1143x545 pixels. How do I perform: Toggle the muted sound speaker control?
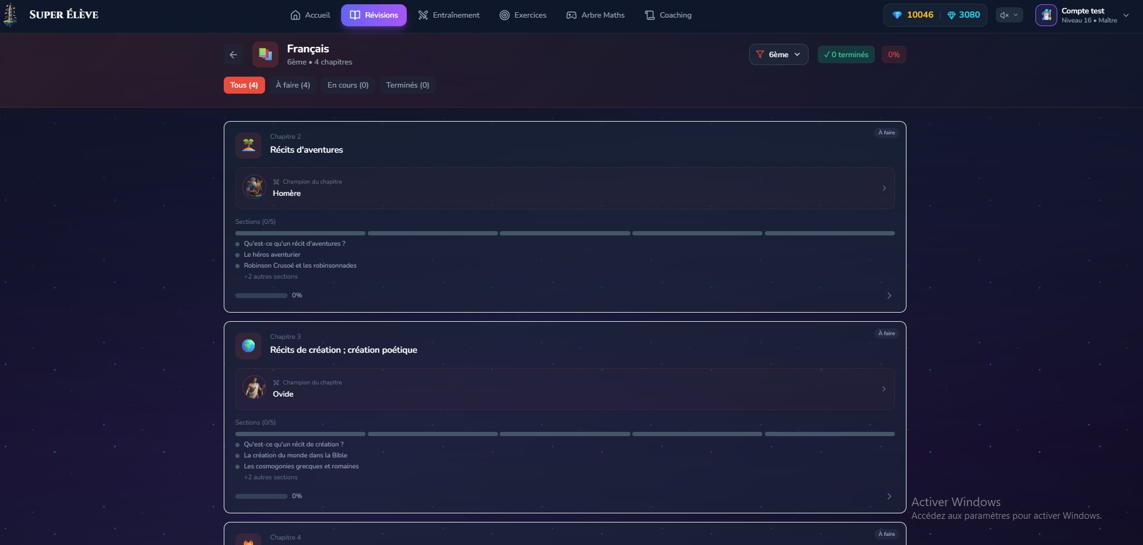pyautogui.click(x=1009, y=15)
